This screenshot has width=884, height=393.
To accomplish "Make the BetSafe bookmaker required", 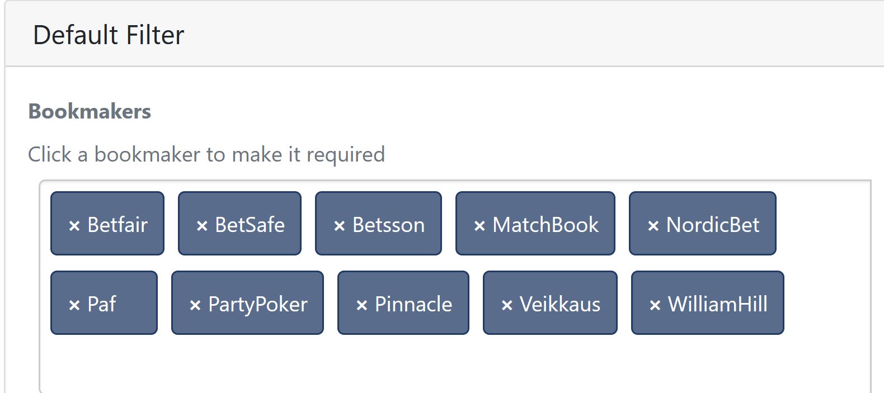I will (x=250, y=225).
